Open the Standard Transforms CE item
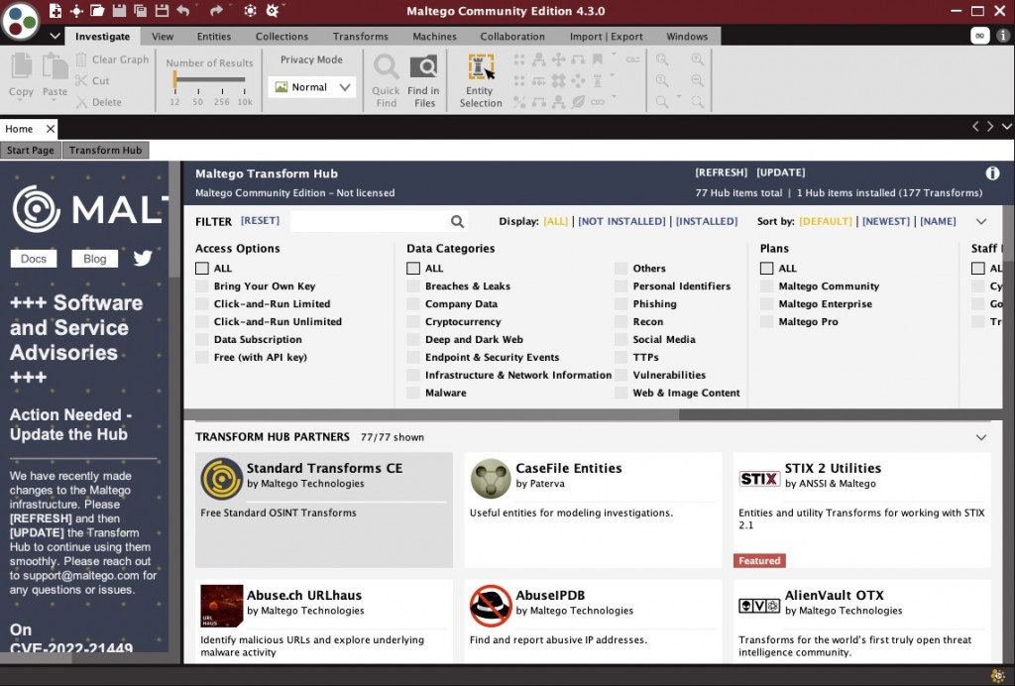Image resolution: width=1015 pixels, height=686 pixels. point(324,510)
